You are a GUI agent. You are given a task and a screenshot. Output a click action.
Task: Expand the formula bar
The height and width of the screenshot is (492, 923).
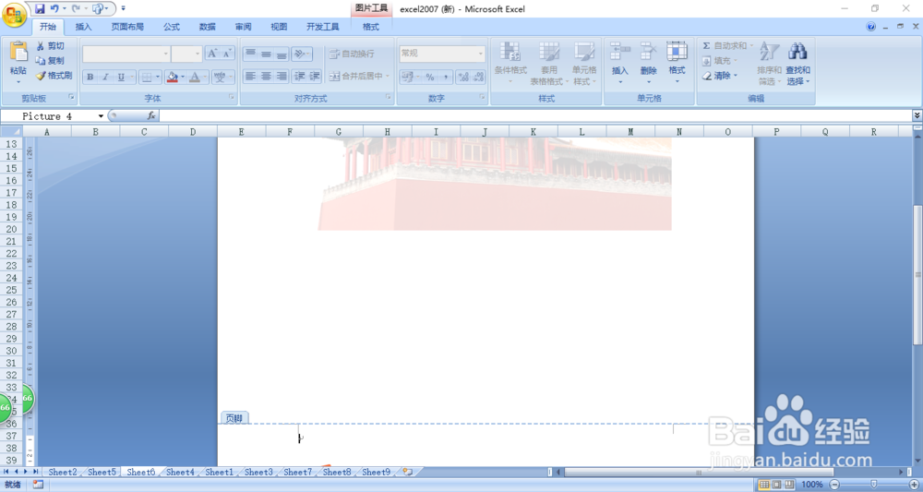pyautogui.click(x=917, y=115)
